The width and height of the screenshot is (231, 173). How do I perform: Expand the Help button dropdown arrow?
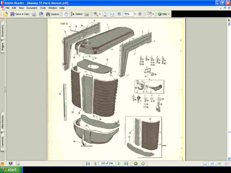(x=169, y=14)
